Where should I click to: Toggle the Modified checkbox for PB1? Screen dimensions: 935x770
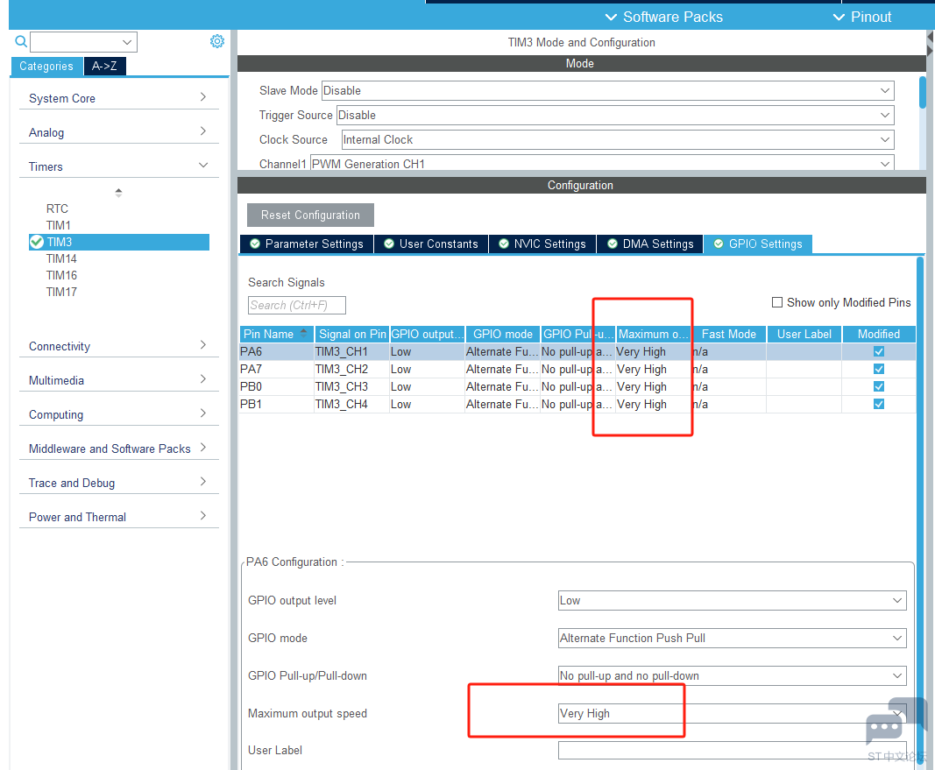click(x=878, y=404)
